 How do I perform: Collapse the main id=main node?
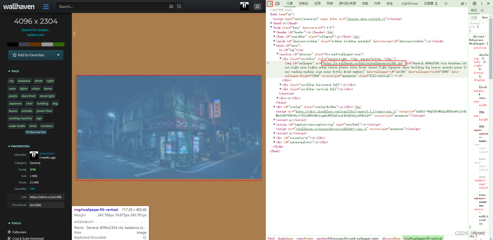(274, 45)
